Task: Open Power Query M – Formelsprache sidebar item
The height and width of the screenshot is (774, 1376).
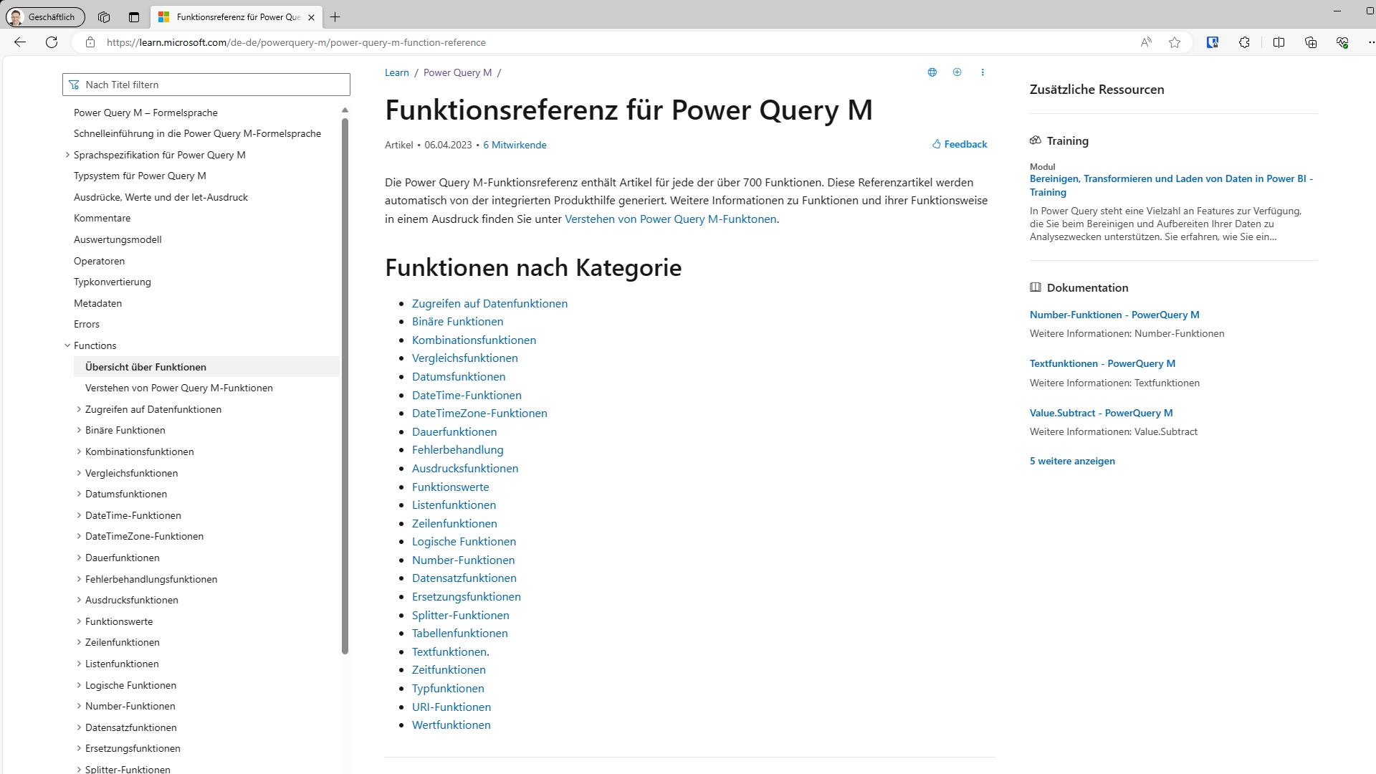Action: (145, 113)
